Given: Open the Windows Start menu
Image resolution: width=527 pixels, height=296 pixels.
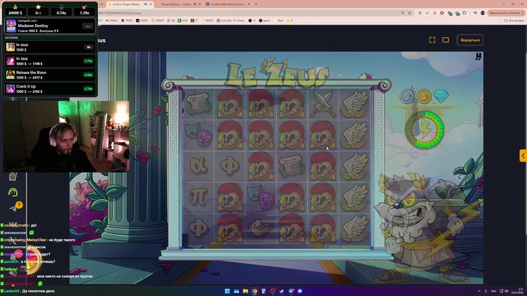Looking at the screenshot, I should click(x=227, y=291).
